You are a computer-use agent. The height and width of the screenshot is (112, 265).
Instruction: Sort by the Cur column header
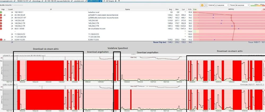click(183, 9)
